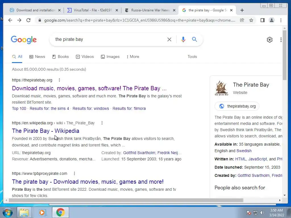Open The Pirate Bay - Wikipedia result
Viewport: 291px width, 218px height.
(46, 131)
